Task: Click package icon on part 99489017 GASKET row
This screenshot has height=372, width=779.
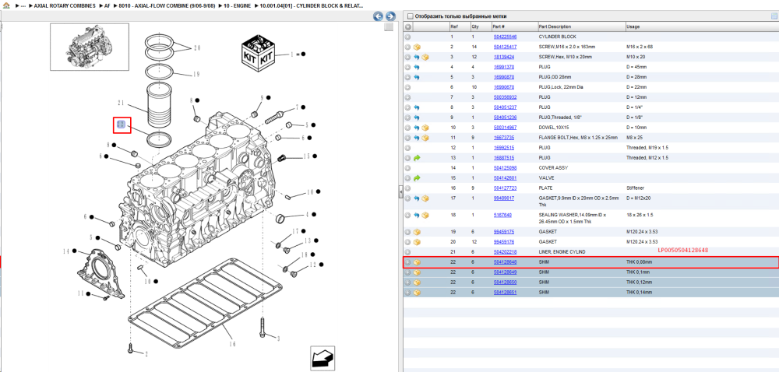Action: click(x=425, y=198)
